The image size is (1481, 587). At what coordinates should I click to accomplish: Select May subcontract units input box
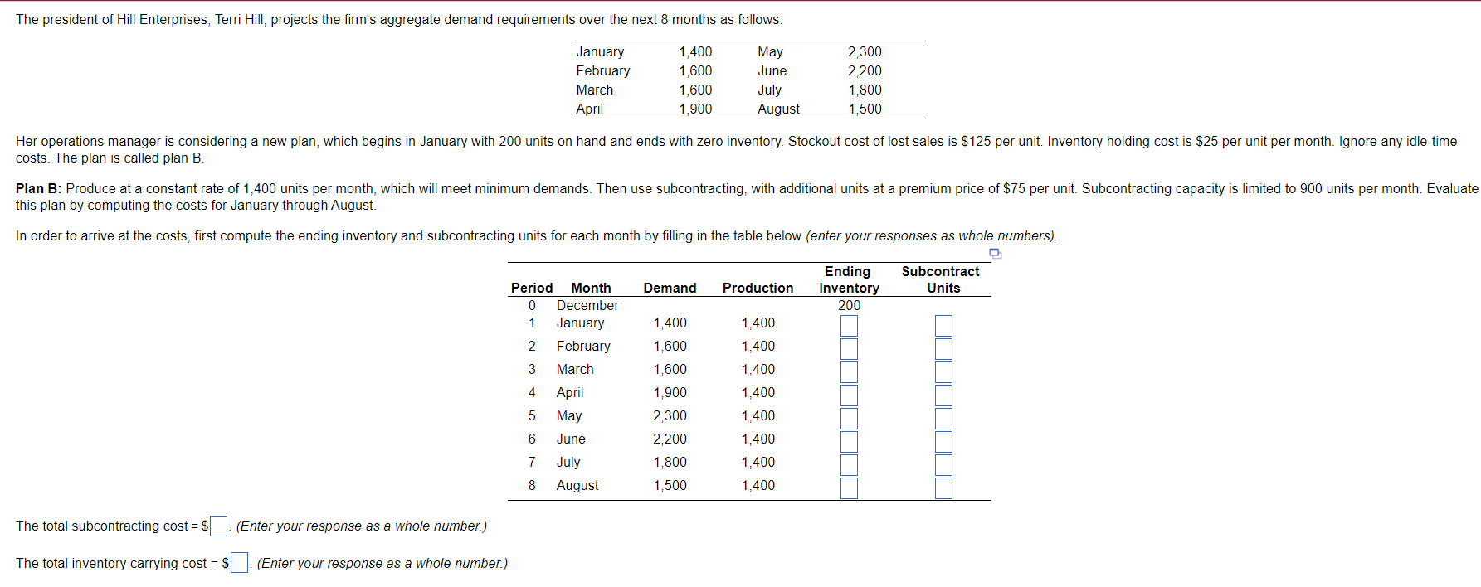coord(943,419)
